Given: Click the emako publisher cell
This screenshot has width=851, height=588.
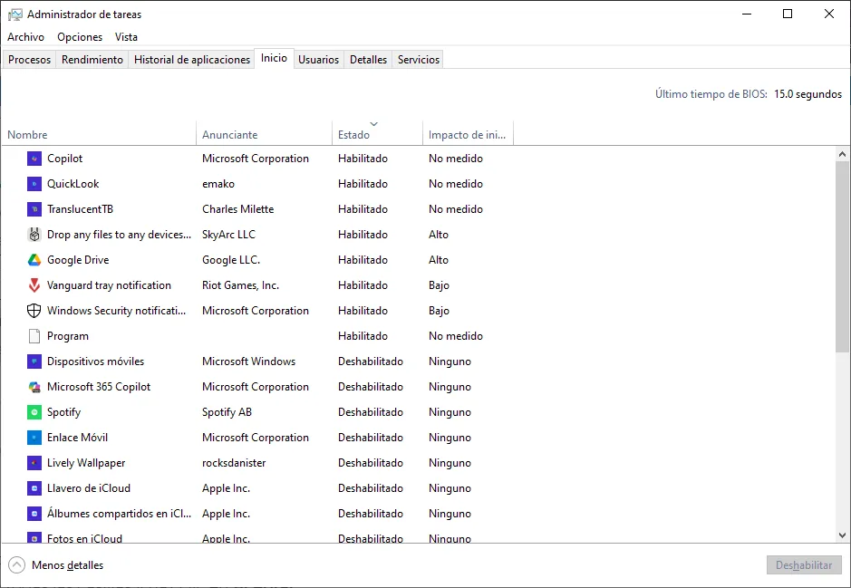Looking at the screenshot, I should pos(218,184).
